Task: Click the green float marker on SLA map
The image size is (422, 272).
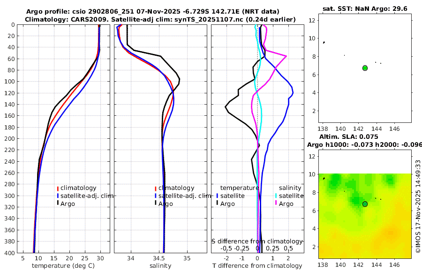Action: 365,204
